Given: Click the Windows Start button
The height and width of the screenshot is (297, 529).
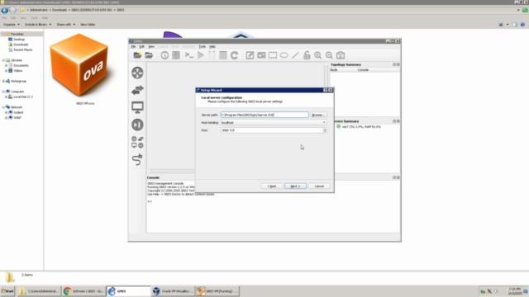Looking at the screenshot, I should (x=7, y=291).
